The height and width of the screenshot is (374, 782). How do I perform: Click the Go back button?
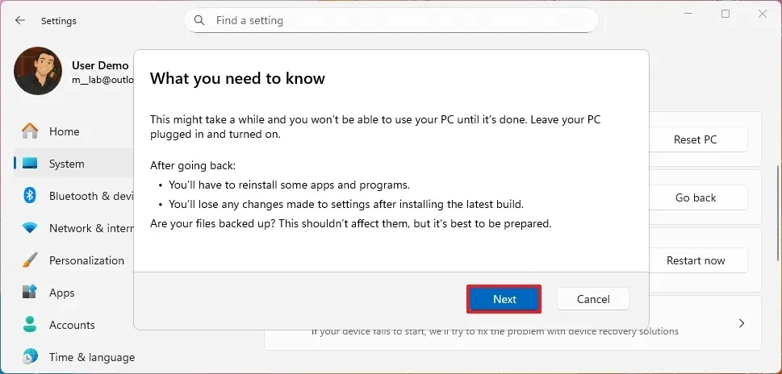[695, 197]
